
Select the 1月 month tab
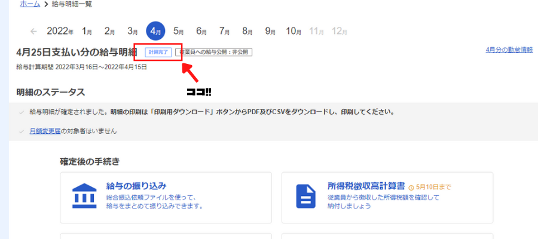(x=87, y=31)
